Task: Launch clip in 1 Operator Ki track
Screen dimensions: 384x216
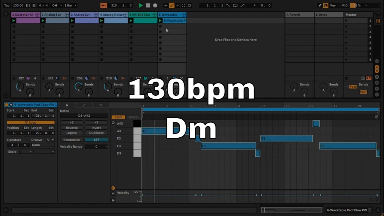Action: coord(13,21)
